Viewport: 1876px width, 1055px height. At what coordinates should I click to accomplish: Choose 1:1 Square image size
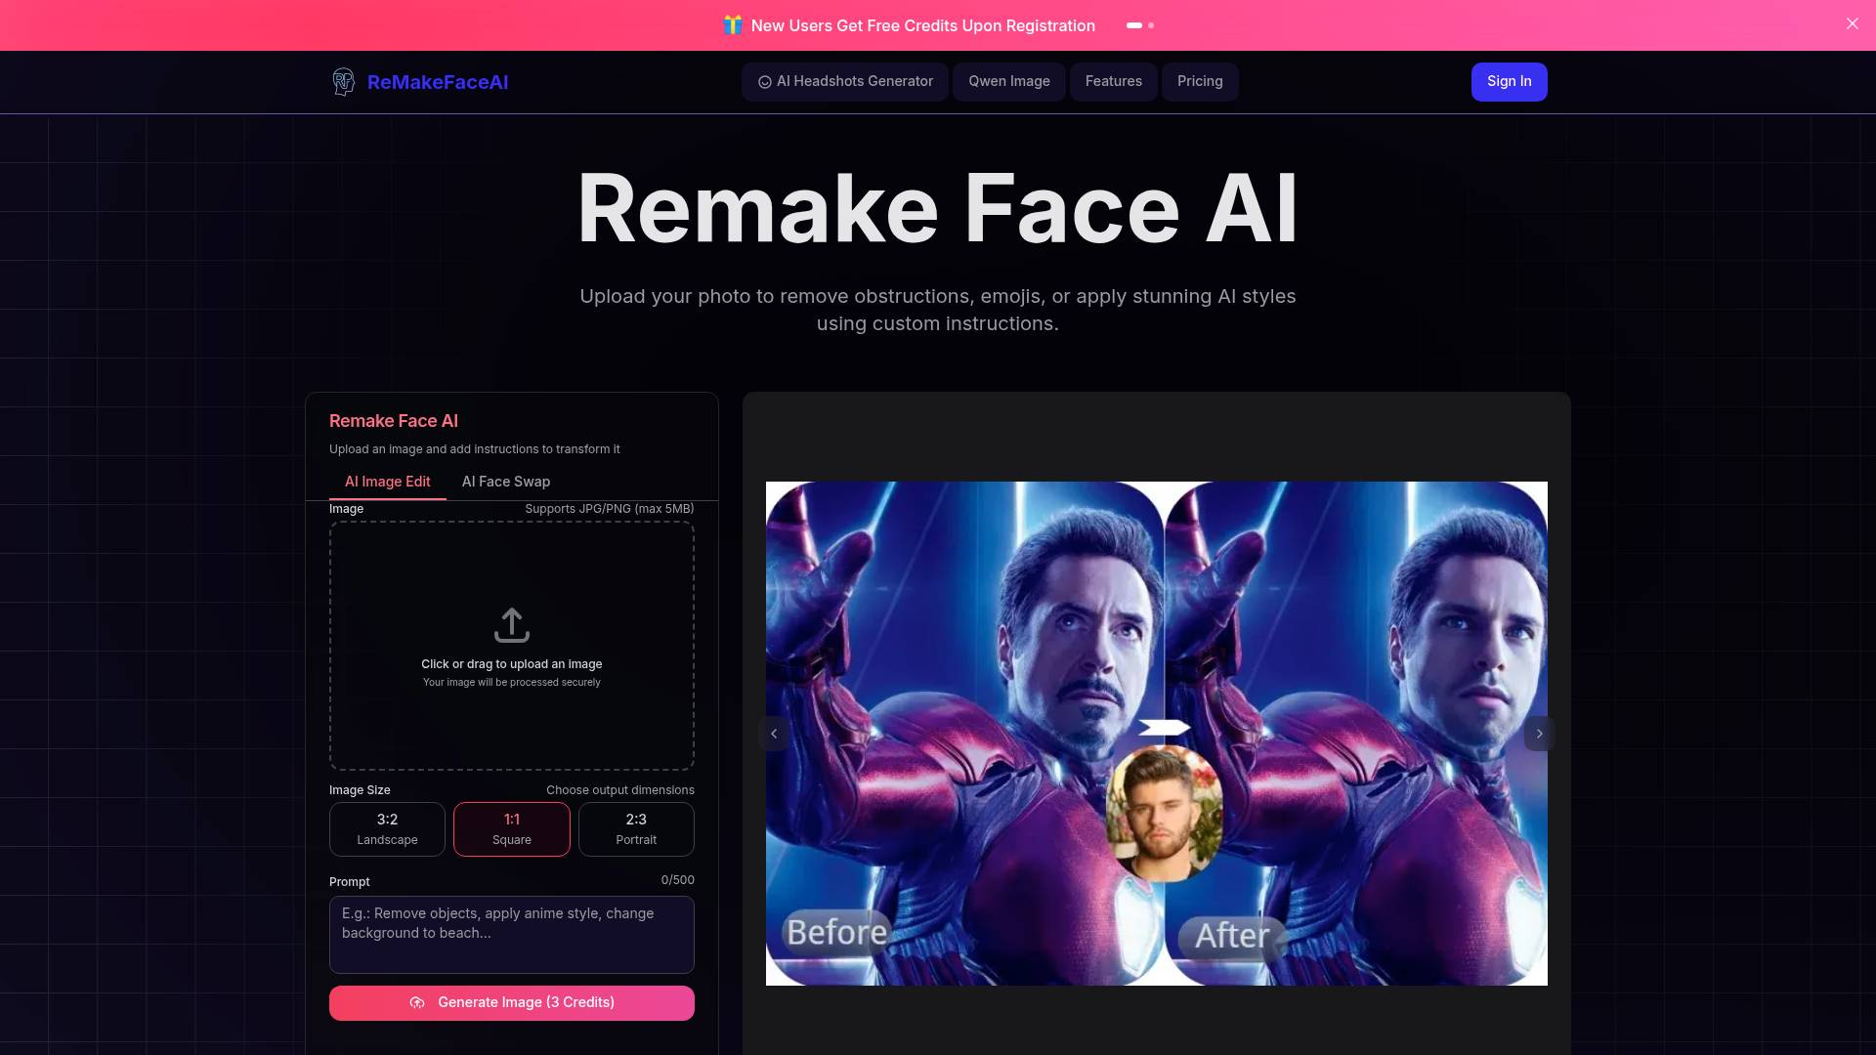(512, 829)
